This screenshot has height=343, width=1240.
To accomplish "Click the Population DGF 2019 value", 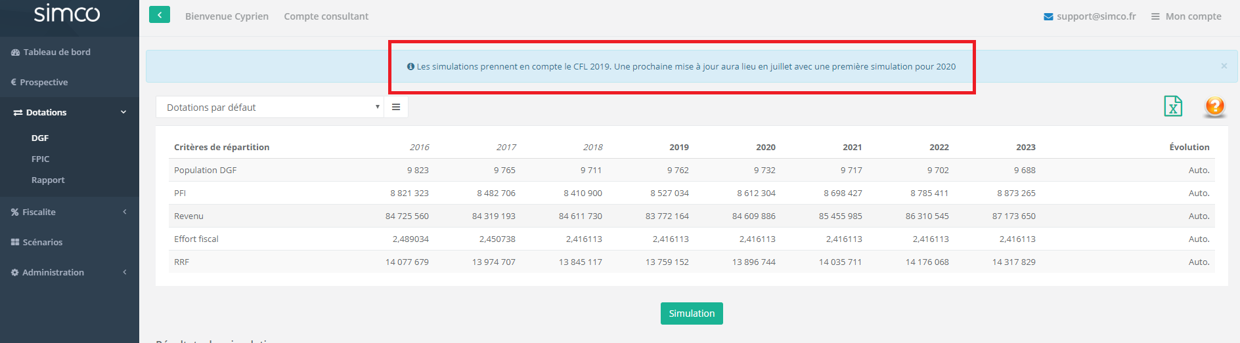I will [678, 170].
